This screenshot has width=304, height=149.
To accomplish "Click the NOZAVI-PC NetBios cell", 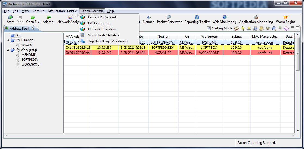I will [x=163, y=53].
